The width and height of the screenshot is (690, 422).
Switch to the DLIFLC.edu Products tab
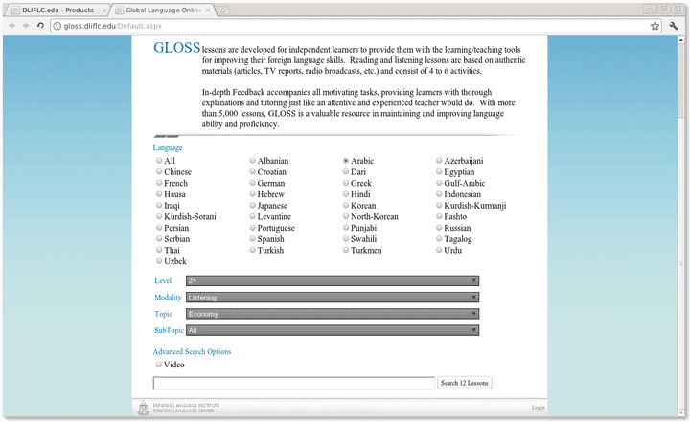[53, 9]
